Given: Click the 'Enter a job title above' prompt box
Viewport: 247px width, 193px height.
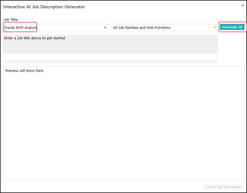Looking at the screenshot, I should point(110,44).
